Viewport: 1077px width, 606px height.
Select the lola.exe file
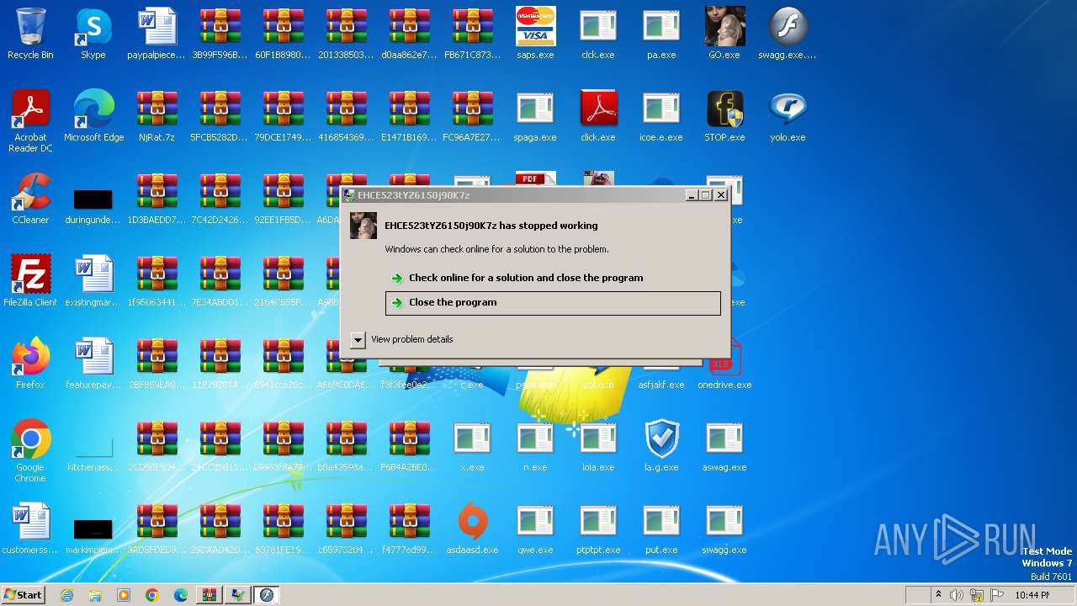coord(598,446)
